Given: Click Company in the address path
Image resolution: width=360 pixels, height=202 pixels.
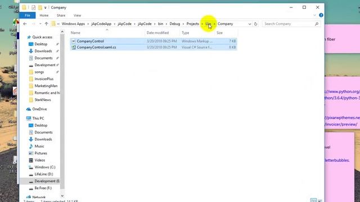Looking at the screenshot, I should pyautogui.click(x=225, y=24).
